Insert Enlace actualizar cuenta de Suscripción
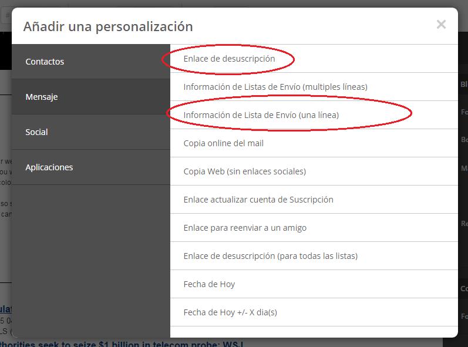Viewport: 468px width, 347px height. [x=314, y=200]
